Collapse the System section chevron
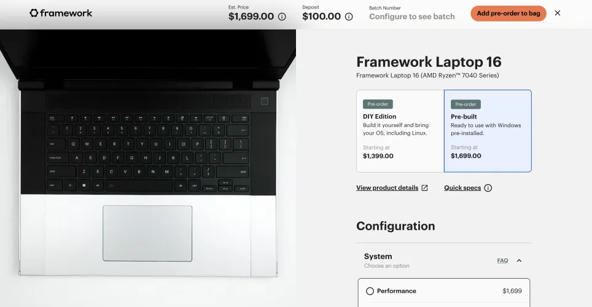This screenshot has width=592, height=307. (519, 260)
